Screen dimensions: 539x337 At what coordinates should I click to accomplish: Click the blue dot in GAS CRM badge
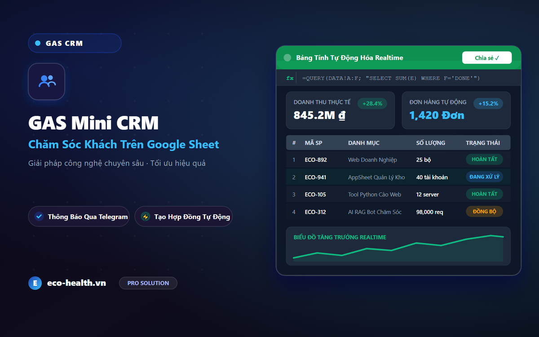click(37, 43)
